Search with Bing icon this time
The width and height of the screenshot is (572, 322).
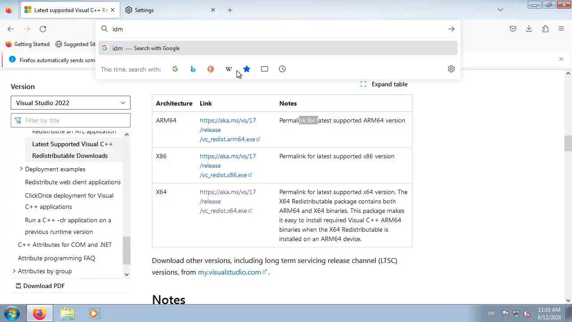pyautogui.click(x=193, y=69)
